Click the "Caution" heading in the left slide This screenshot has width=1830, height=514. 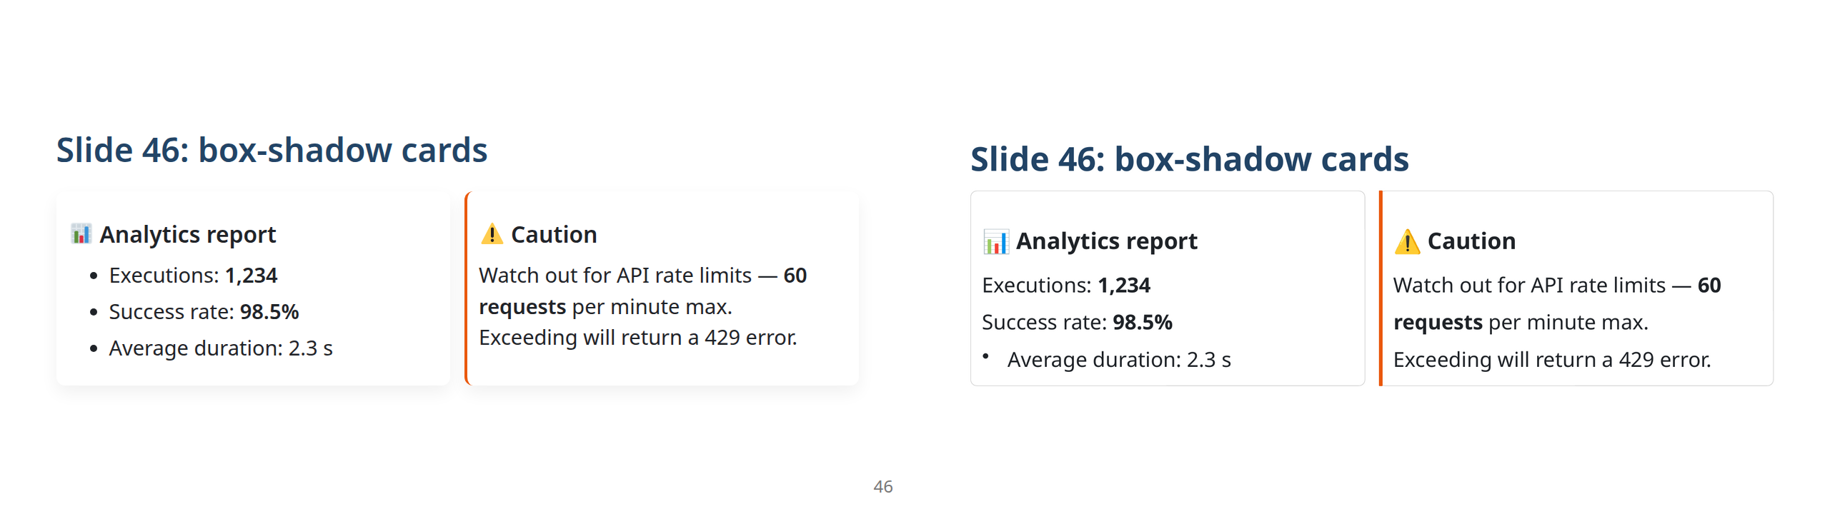coord(554,234)
